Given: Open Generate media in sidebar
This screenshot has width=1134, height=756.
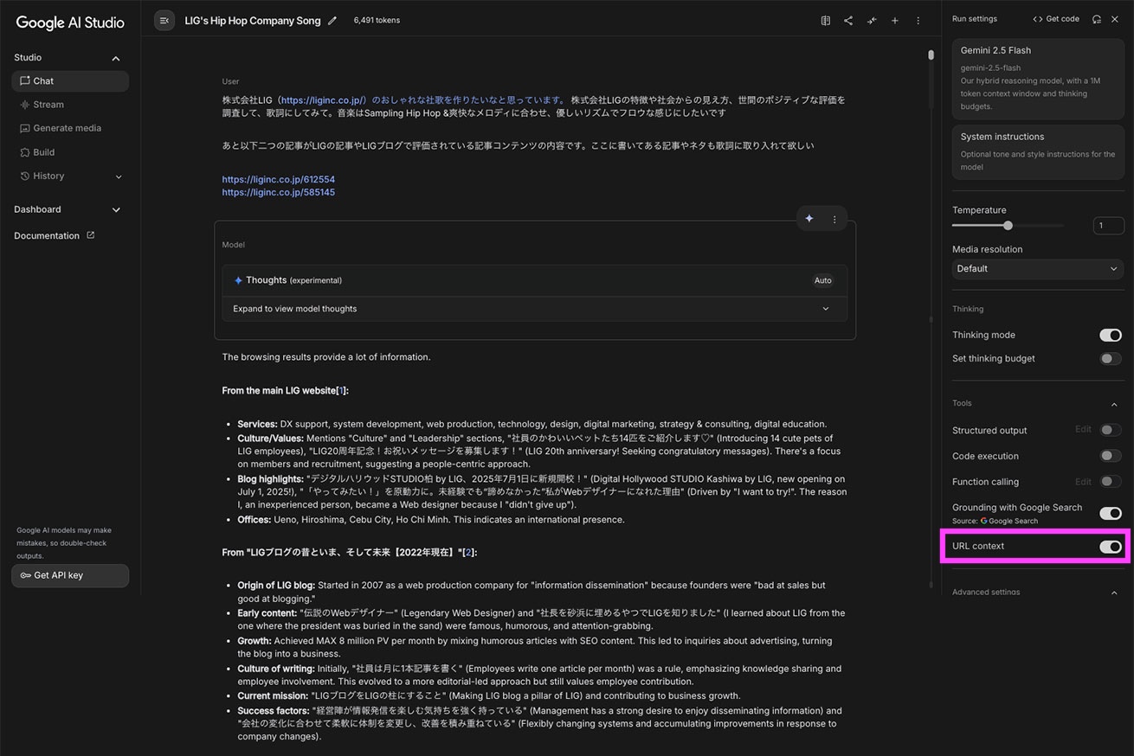Looking at the screenshot, I should click(67, 128).
